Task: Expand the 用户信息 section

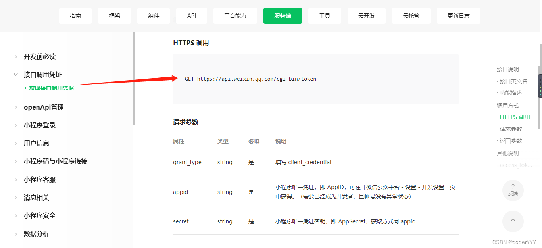Action: (37, 143)
